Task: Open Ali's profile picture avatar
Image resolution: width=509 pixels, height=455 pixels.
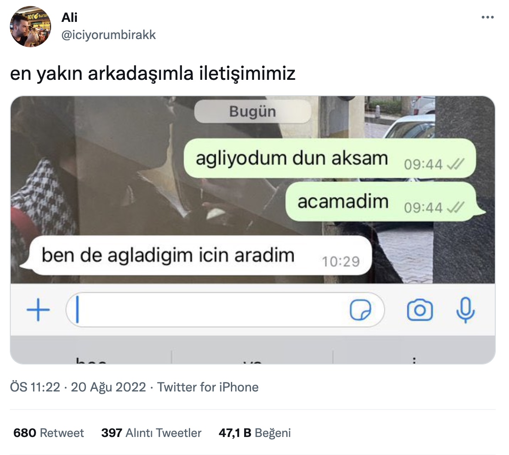Action: pos(30,27)
